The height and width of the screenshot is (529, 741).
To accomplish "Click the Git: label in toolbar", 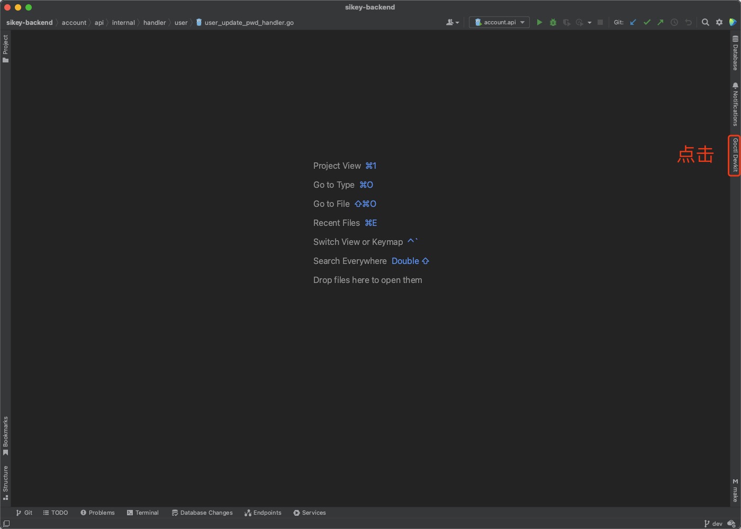I will click(x=619, y=22).
